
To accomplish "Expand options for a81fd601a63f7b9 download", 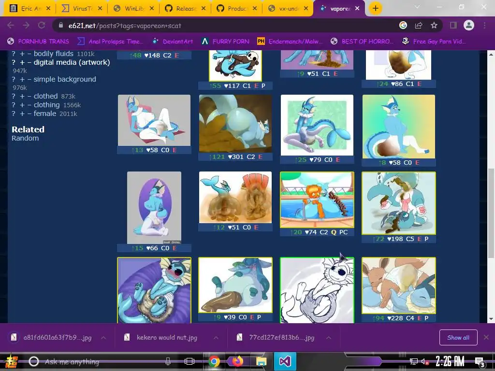I will (103, 338).
